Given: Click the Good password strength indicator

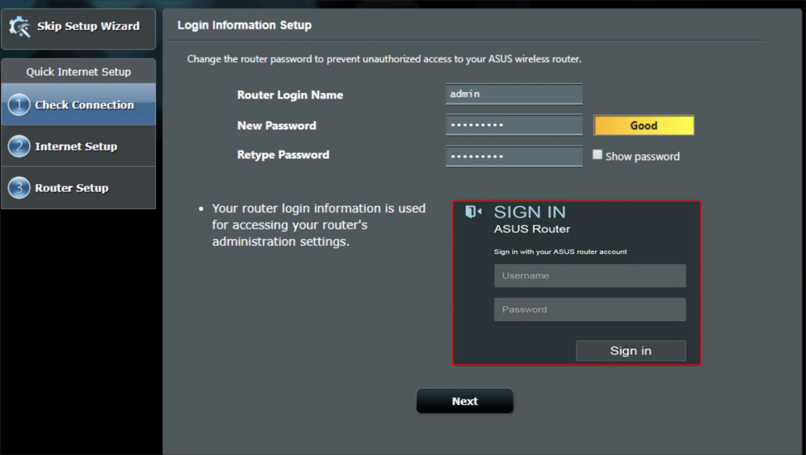Looking at the screenshot, I should click(x=643, y=125).
